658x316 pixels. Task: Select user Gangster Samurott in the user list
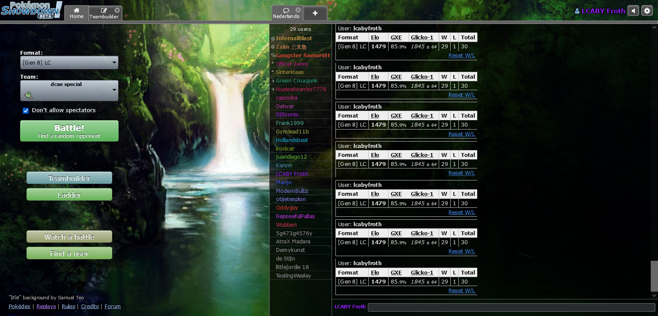coord(302,55)
